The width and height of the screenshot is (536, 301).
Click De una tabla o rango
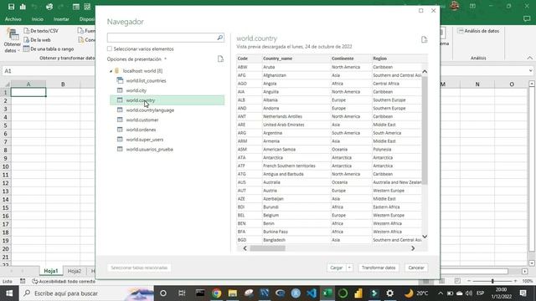click(x=49, y=49)
